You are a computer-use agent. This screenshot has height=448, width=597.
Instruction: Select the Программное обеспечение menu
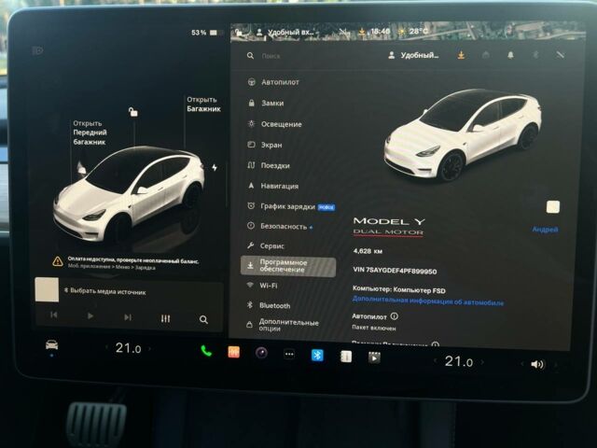[x=288, y=266]
